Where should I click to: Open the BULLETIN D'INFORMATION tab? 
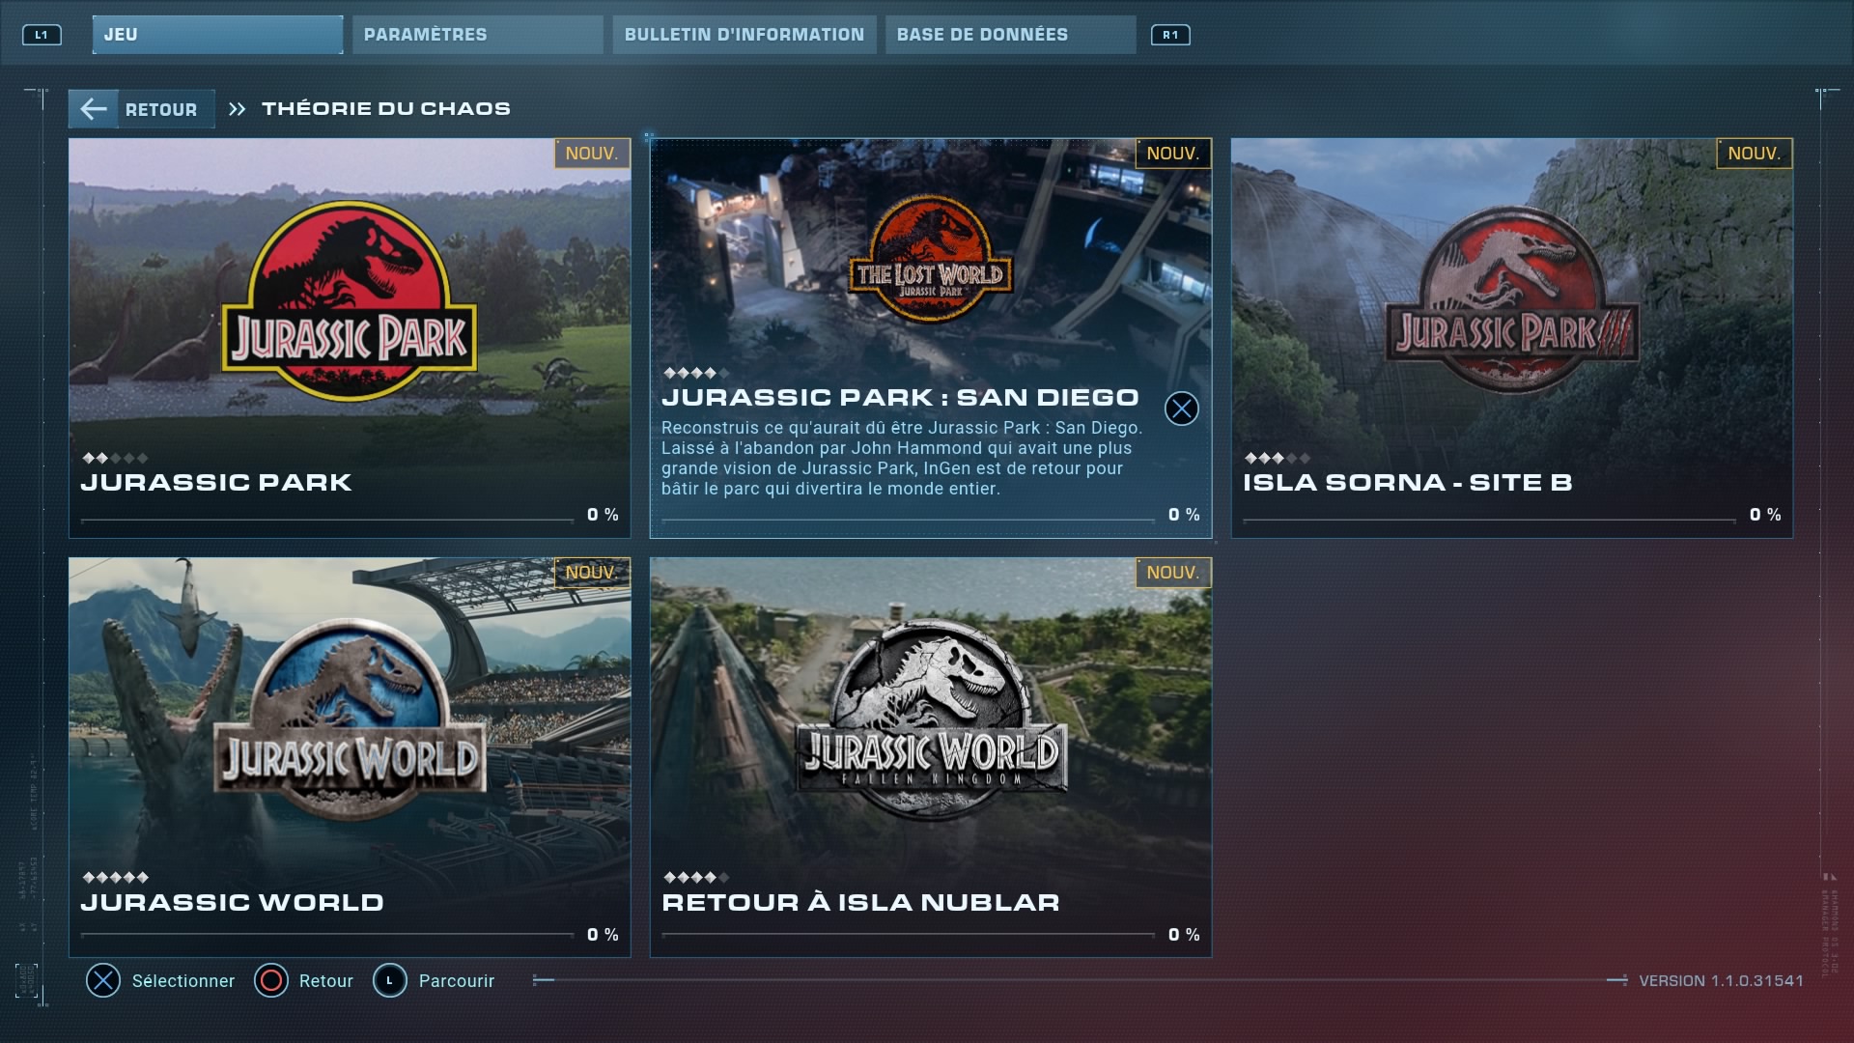744,35
